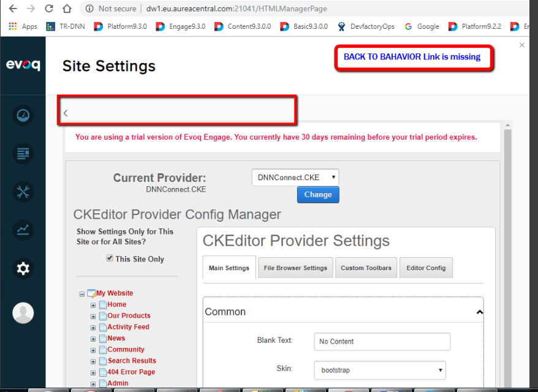Switch to the File Browser Settings tab
Viewport: 538px width, 392px height.
tap(295, 267)
